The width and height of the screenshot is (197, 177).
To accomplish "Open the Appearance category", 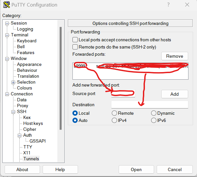I will [x=29, y=64].
